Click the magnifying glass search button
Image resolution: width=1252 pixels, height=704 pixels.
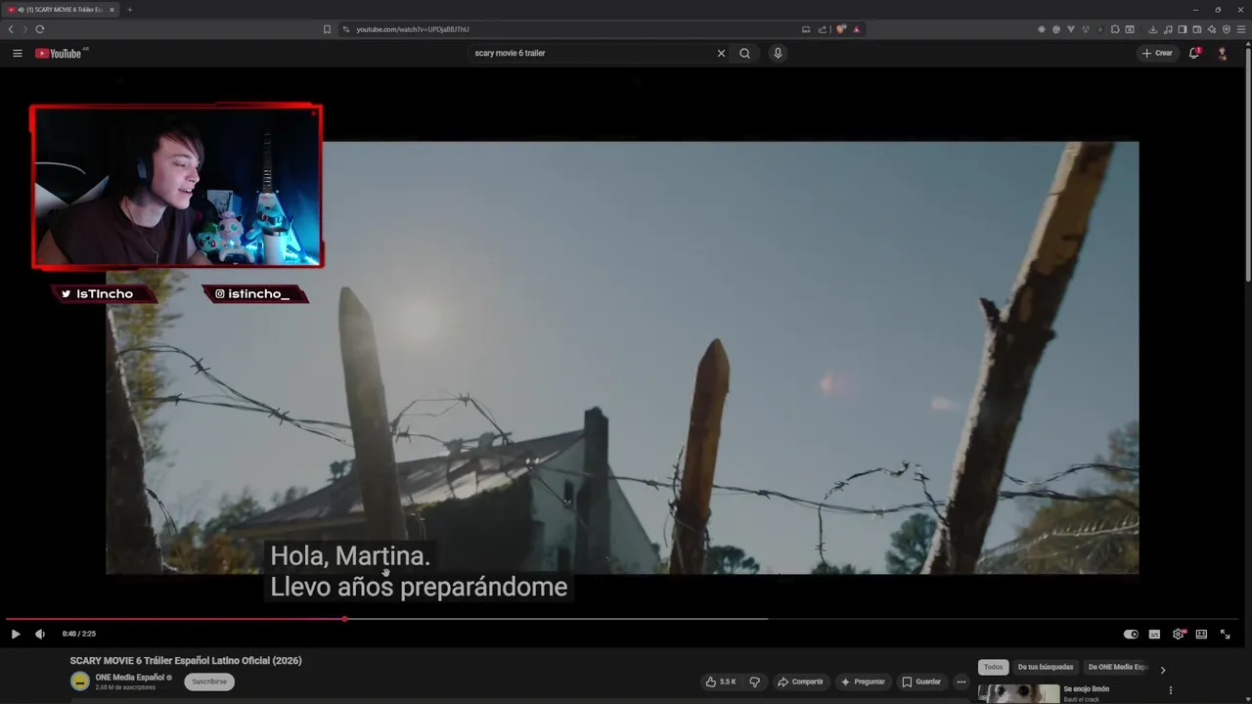[x=744, y=53]
